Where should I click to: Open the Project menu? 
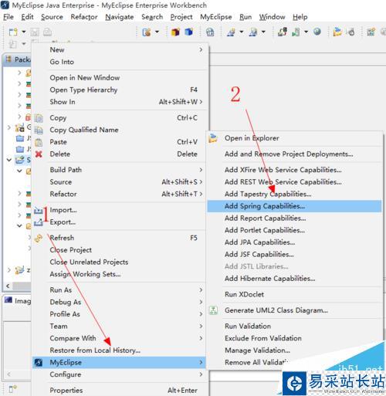(x=181, y=17)
